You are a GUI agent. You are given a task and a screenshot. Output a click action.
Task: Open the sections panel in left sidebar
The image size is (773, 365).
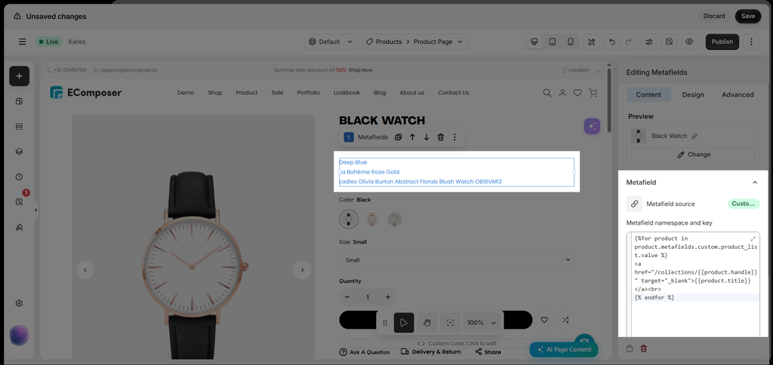pos(19,127)
